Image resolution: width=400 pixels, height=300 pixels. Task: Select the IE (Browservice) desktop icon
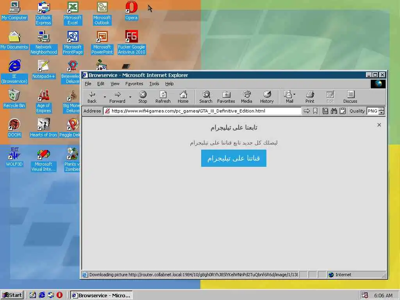point(14,72)
